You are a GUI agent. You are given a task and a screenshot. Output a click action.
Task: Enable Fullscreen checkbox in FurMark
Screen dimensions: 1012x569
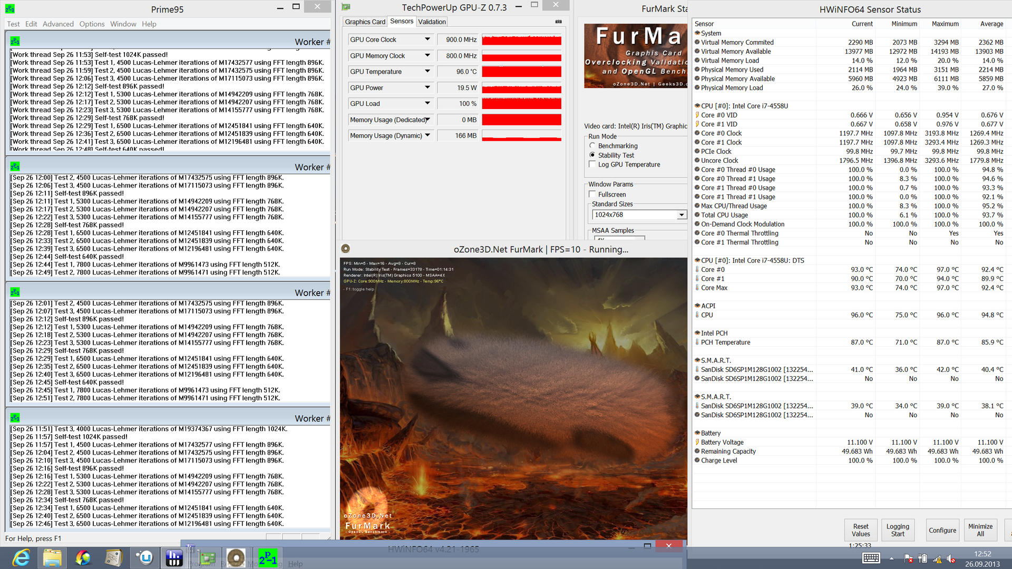(592, 194)
